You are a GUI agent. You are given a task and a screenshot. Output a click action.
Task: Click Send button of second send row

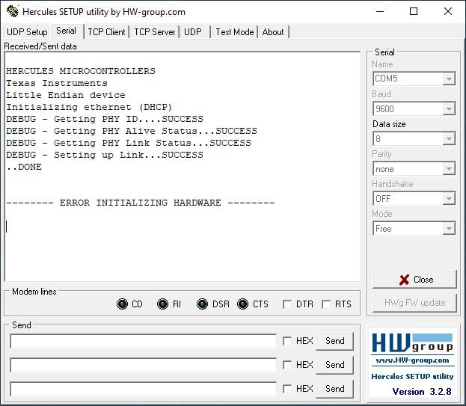334,365
